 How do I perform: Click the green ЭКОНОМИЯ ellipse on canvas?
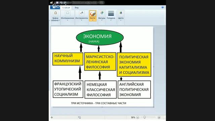(x=100, y=37)
